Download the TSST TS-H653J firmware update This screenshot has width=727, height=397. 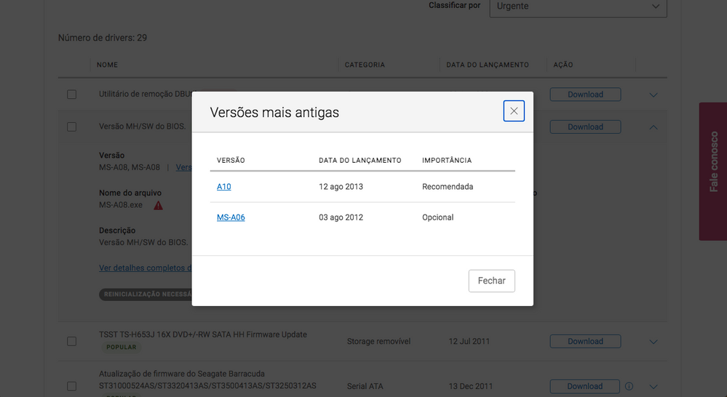(x=585, y=341)
